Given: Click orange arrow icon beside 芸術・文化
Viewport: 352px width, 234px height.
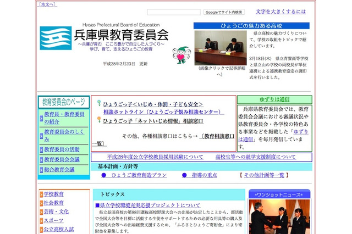Looking at the screenshot, I should point(41,212).
